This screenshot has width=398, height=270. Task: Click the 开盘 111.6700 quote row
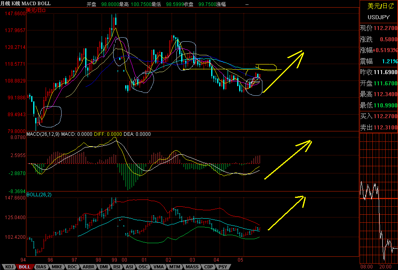378,83
